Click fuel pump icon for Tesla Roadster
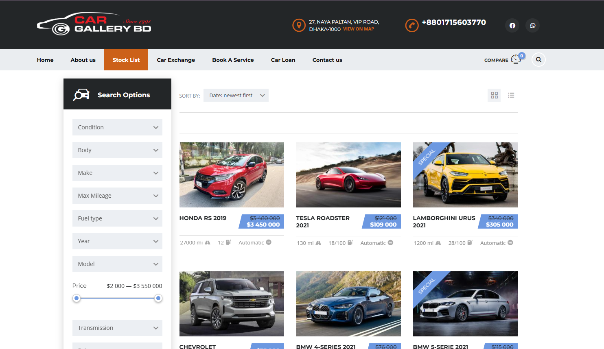Screen dimensions: 604x349 [350, 243]
